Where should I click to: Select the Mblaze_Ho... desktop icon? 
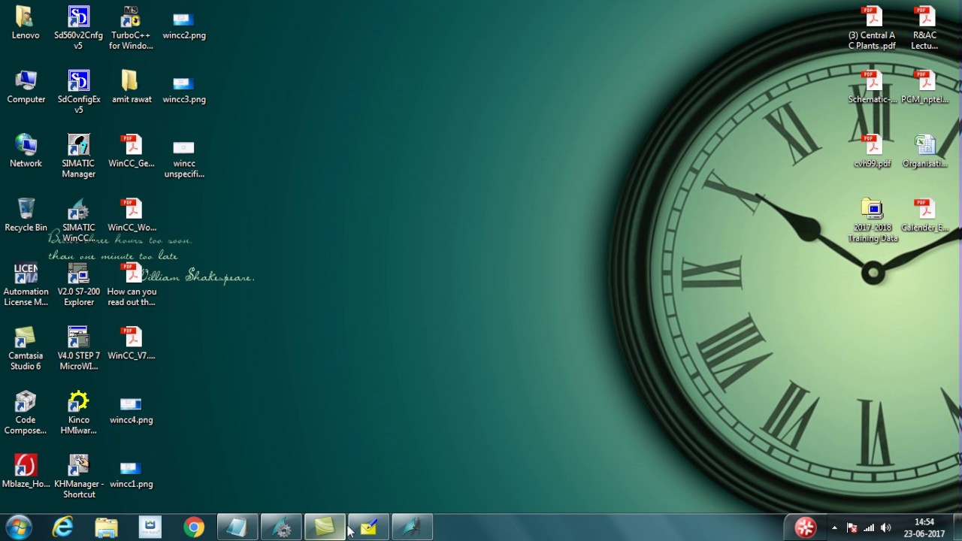pos(26,472)
